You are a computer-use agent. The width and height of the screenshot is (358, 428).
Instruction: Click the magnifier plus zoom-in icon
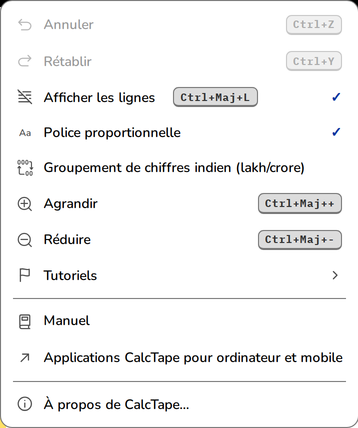[x=25, y=204]
